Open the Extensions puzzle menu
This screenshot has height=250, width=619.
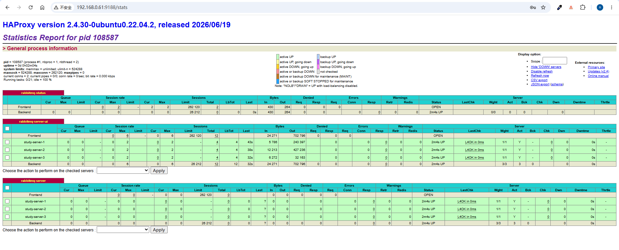583,7
